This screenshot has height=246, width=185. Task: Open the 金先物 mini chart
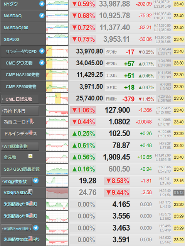57,158
